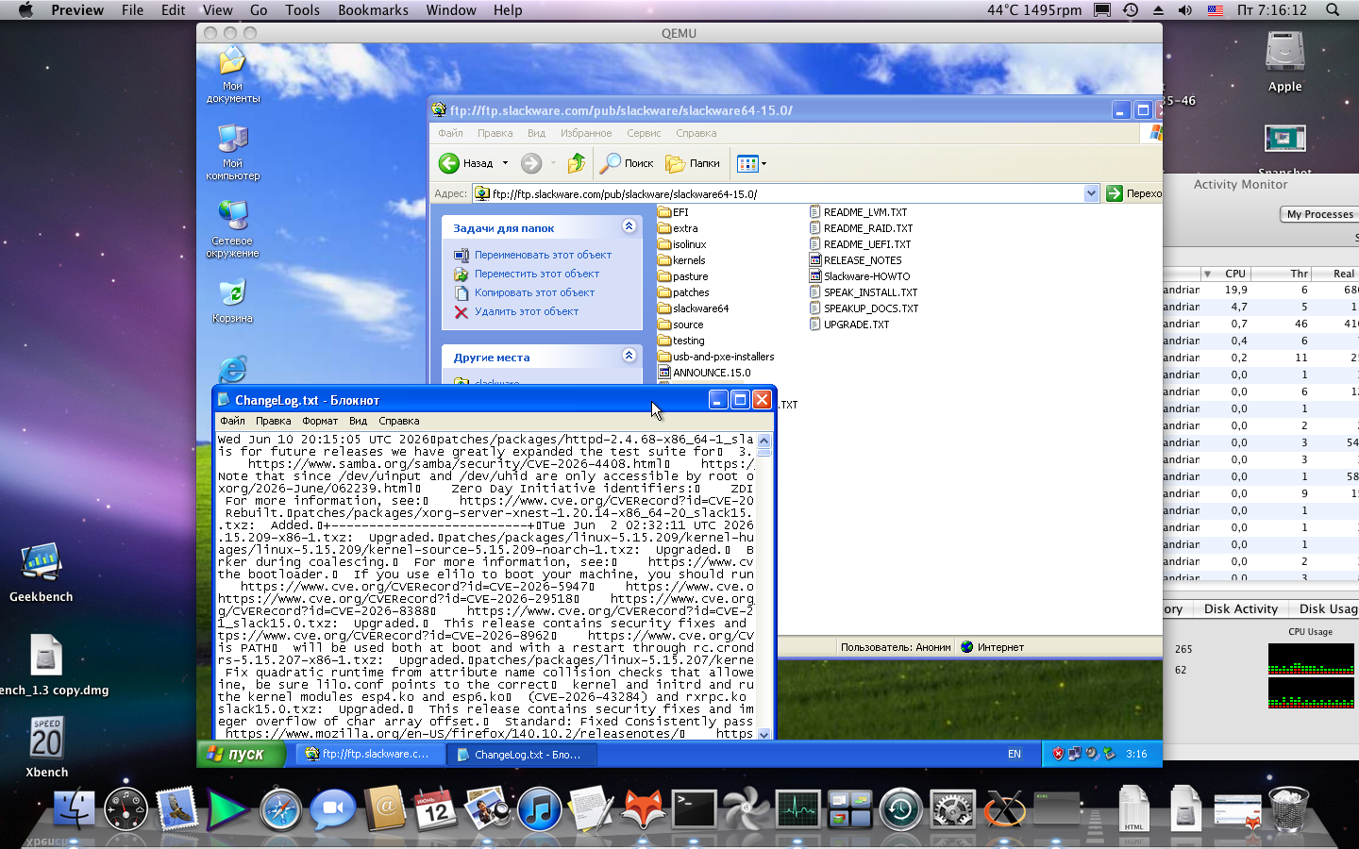Open the Формат menu in Notepad
The image size is (1359, 849).
click(320, 421)
